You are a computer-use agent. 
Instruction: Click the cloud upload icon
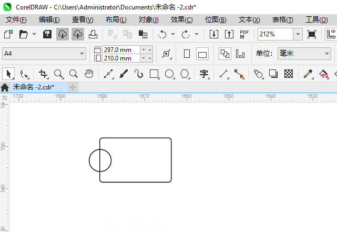78,34
